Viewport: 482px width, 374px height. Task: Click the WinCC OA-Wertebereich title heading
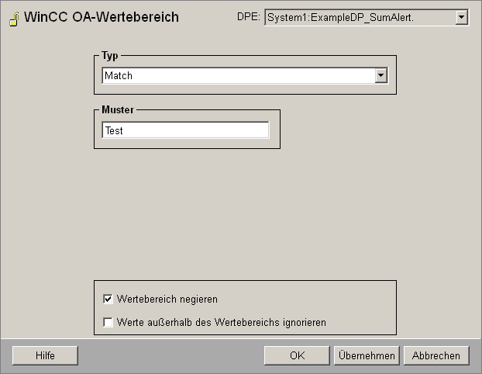pyautogui.click(x=102, y=17)
